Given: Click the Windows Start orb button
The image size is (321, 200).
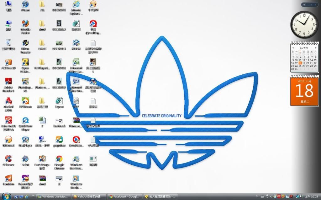Looking at the screenshot, I should 6,196.
